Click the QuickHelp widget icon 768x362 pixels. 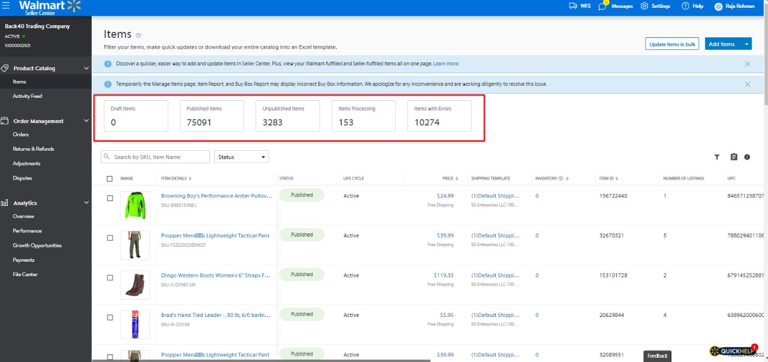[x=733, y=351]
